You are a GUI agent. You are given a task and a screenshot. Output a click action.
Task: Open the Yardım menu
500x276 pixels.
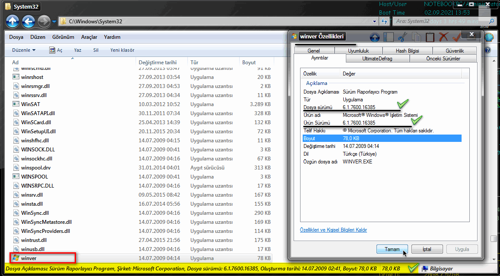(x=112, y=37)
